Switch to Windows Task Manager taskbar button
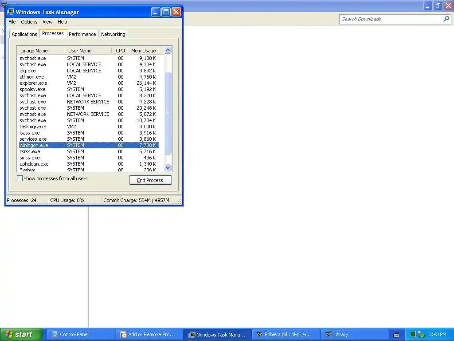This screenshot has height=341, width=454. click(x=217, y=334)
